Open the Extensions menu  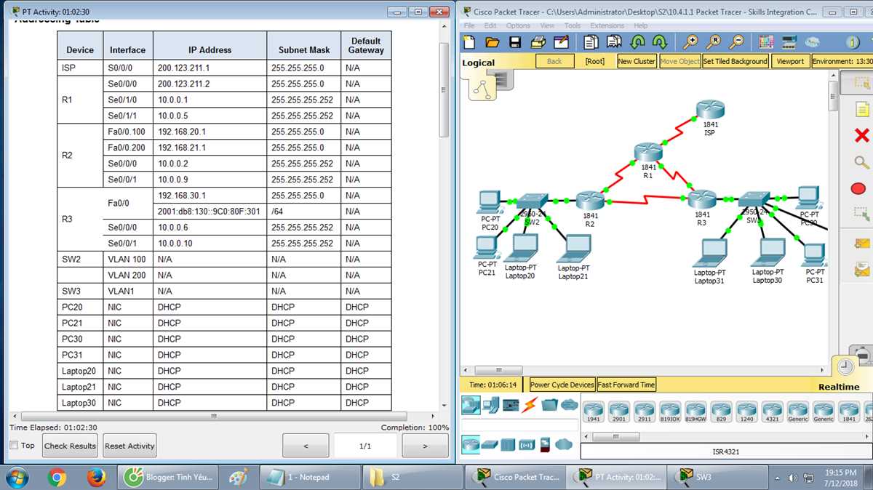(x=607, y=25)
